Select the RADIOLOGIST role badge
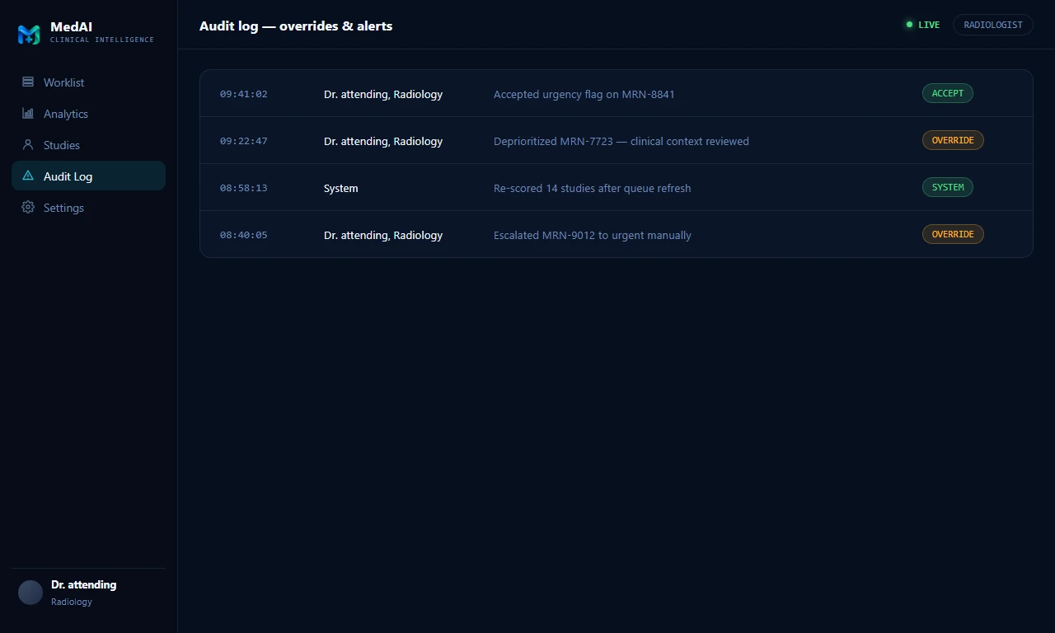 (993, 25)
